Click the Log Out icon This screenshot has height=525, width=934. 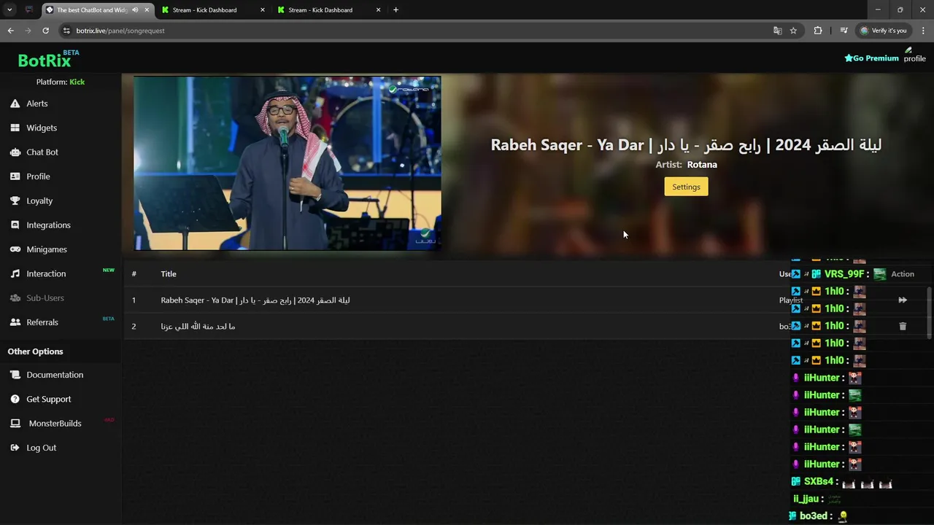click(x=15, y=448)
